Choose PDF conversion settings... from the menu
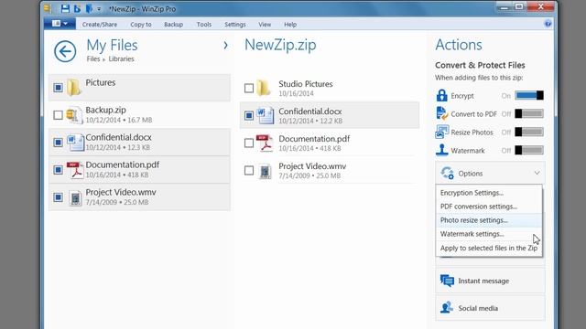The height and width of the screenshot is (329, 586). pyautogui.click(x=489, y=207)
